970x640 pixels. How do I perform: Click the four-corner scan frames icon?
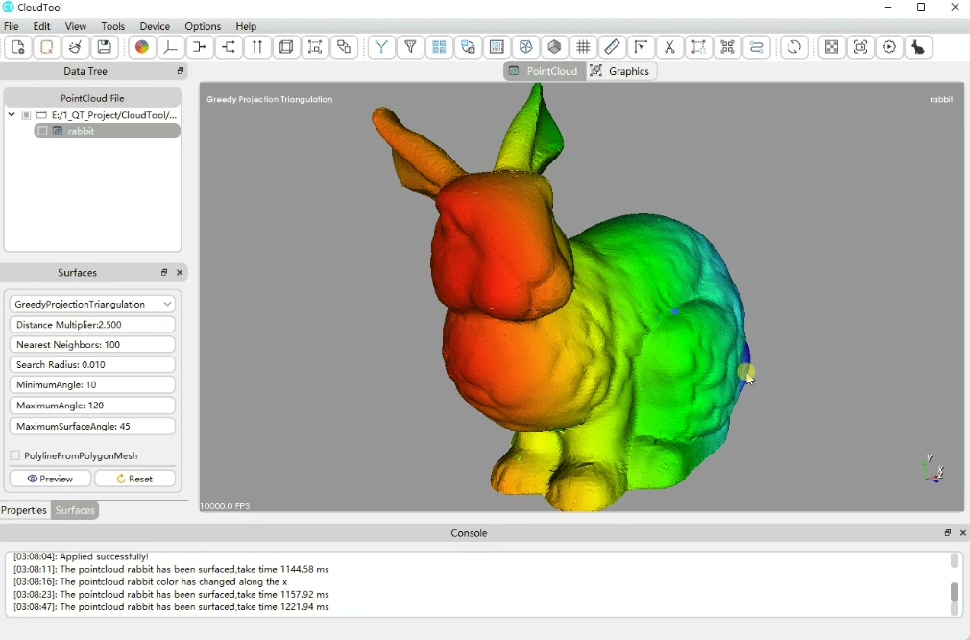728,47
